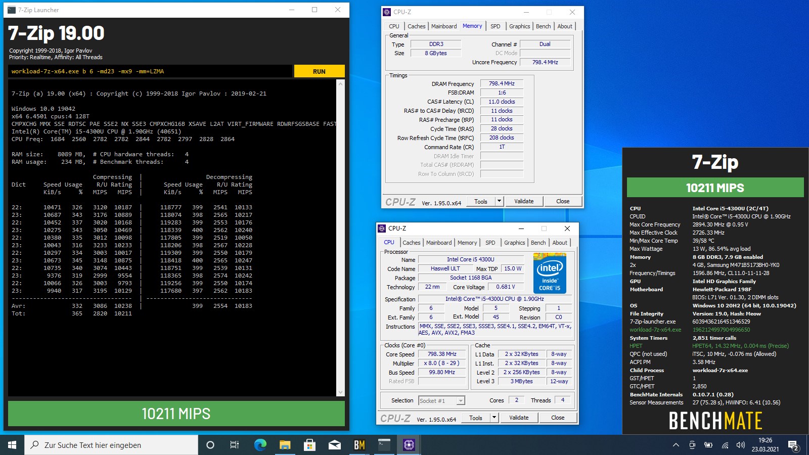
Task: Open About tab in upper CPU-Z window
Action: pyautogui.click(x=565, y=26)
